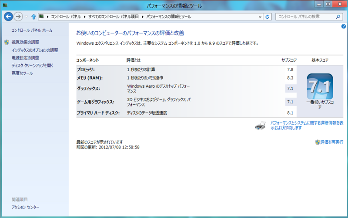Refresh the page with the refresh button
Screen dimensions: 348x218
(267, 17)
